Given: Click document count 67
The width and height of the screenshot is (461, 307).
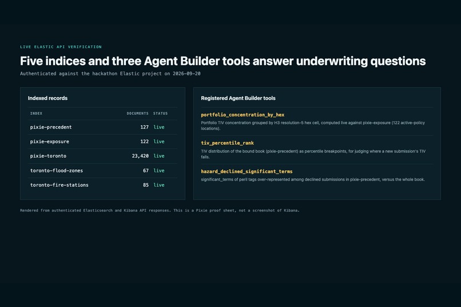Looking at the screenshot, I should pyautogui.click(x=146, y=170).
